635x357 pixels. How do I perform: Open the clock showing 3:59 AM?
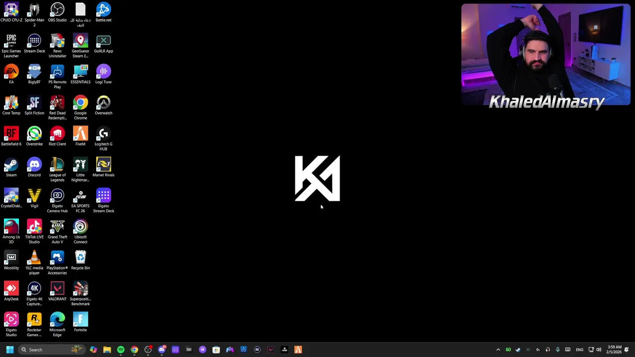pos(614,350)
